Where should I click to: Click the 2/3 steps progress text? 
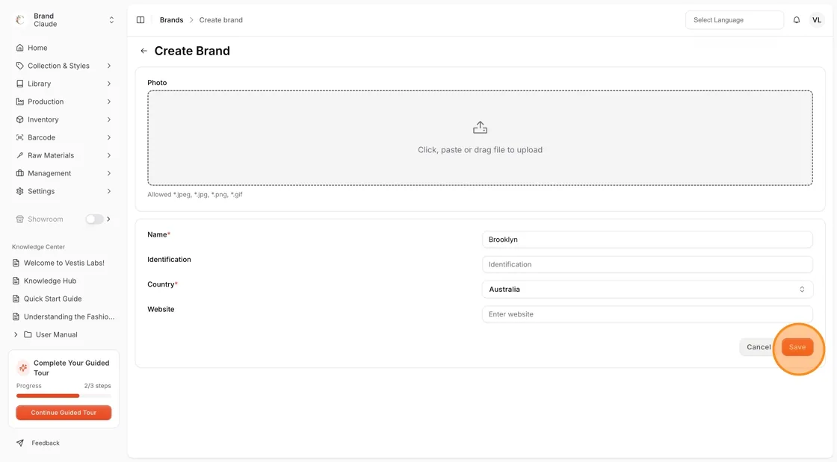(x=98, y=386)
